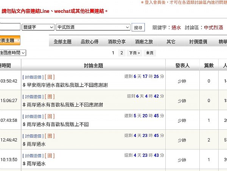Viewport: 227px width, 171px height.
Task: Open author 少帥 in the first row
Action: (x=182, y=81)
